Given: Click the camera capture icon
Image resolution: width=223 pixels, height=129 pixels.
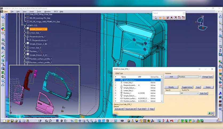Looking at the screenshot, I should (122, 121).
